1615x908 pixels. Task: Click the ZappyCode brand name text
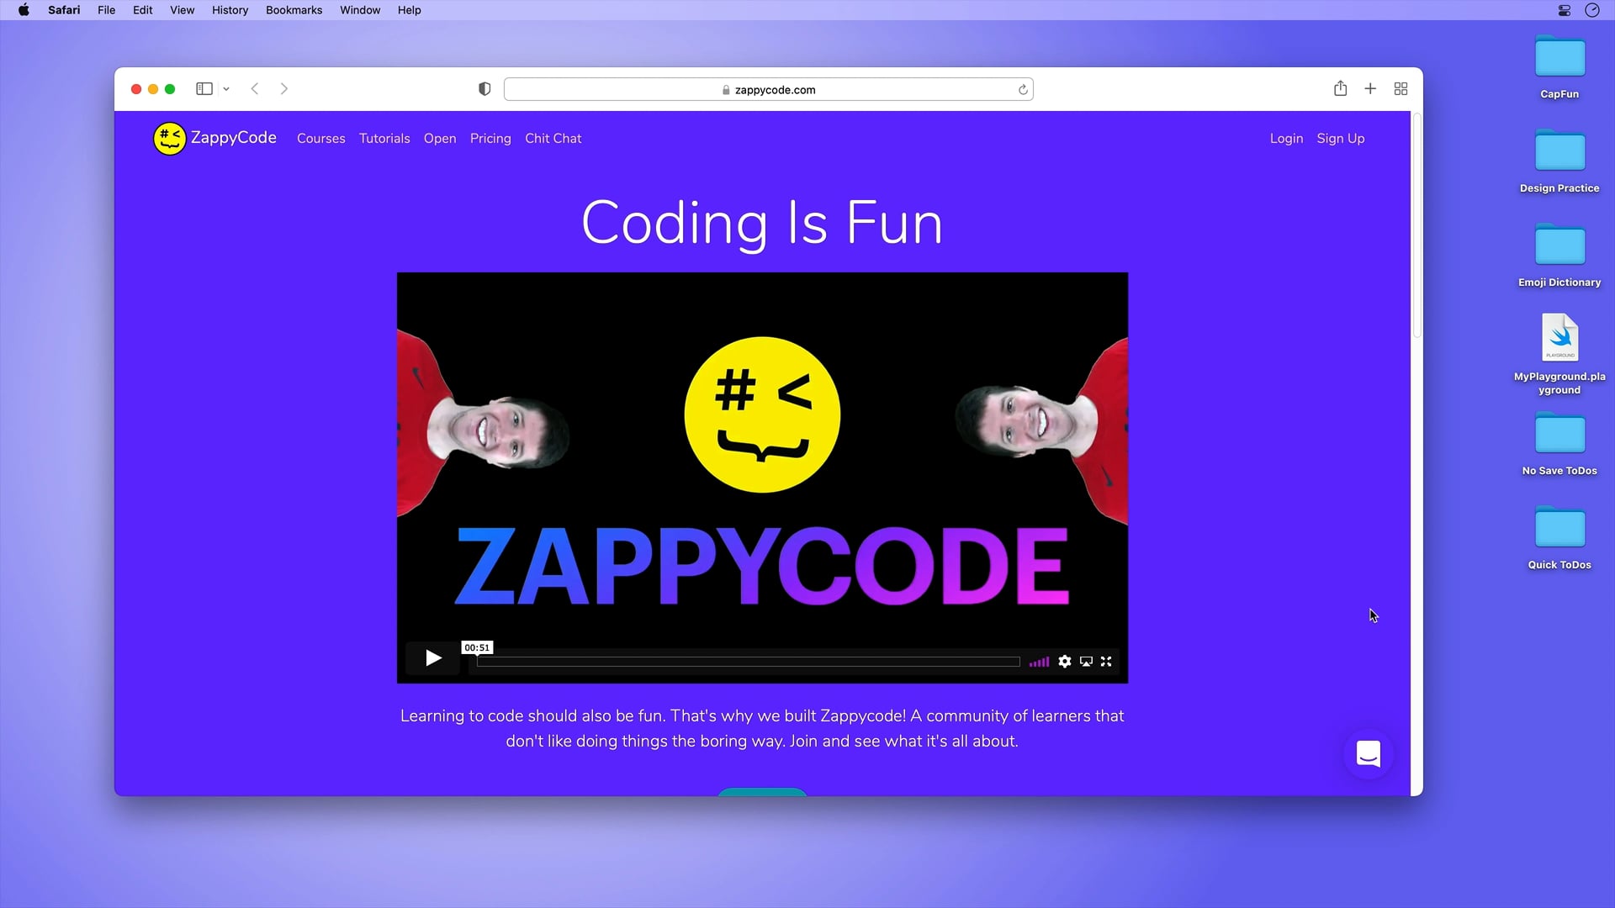point(234,138)
